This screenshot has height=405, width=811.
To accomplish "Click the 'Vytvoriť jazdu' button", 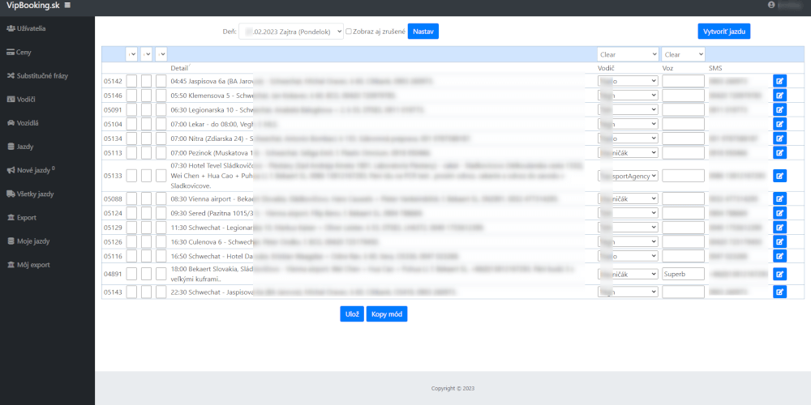I will [723, 32].
